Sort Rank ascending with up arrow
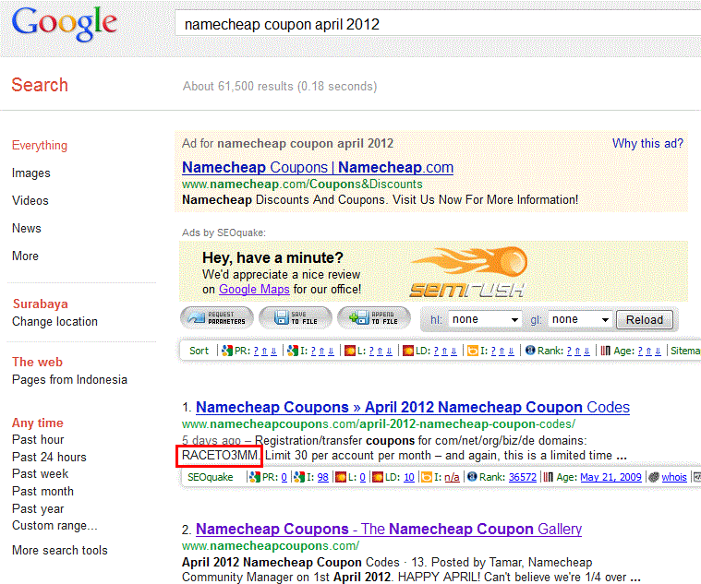The height and width of the screenshot is (584, 701). (x=577, y=352)
